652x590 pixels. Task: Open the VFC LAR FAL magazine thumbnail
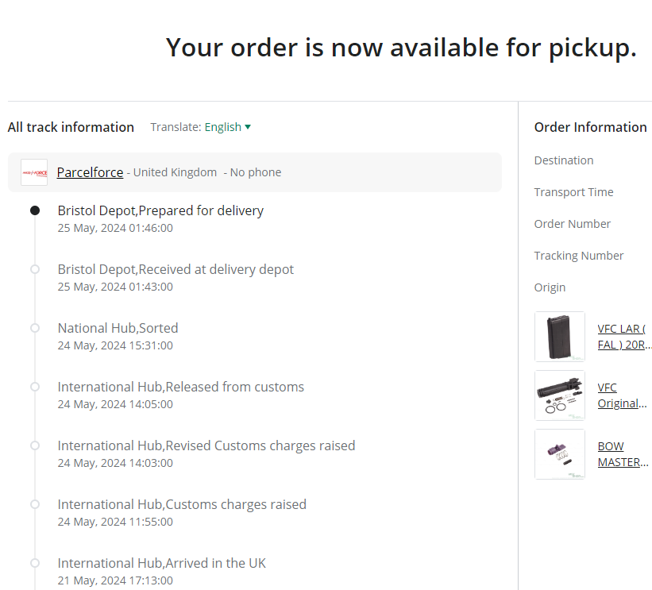(x=560, y=337)
